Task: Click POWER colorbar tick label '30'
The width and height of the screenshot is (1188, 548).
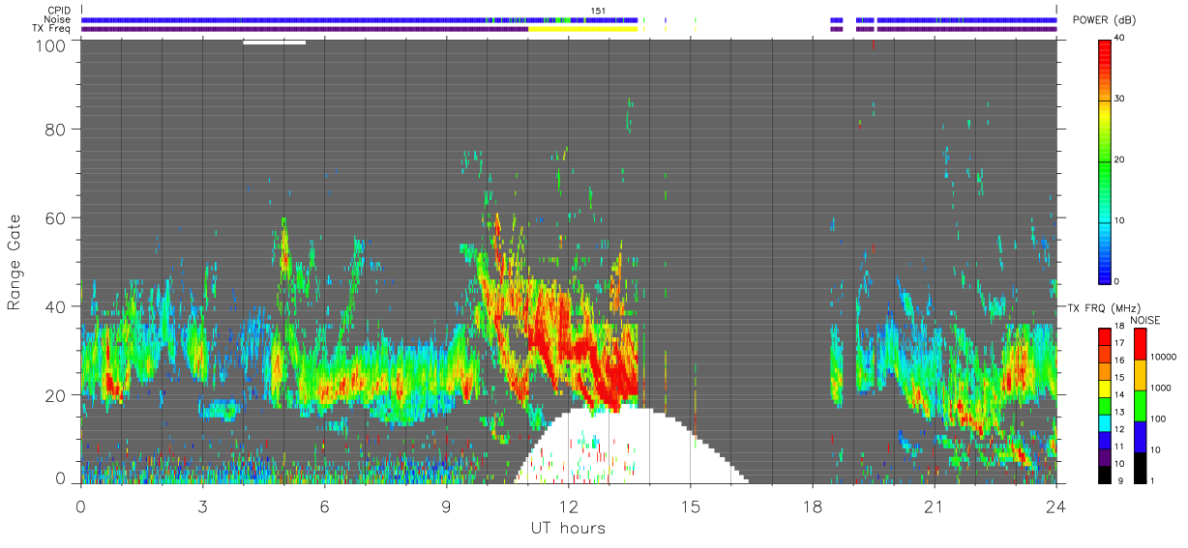Action: tap(1121, 99)
